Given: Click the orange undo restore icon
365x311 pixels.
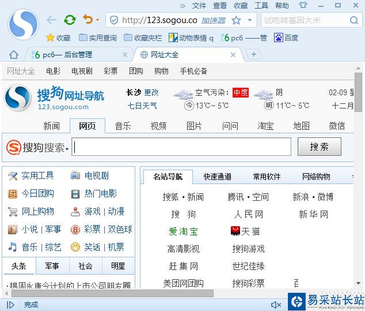Looking at the screenshot, I should pyautogui.click(x=88, y=20).
